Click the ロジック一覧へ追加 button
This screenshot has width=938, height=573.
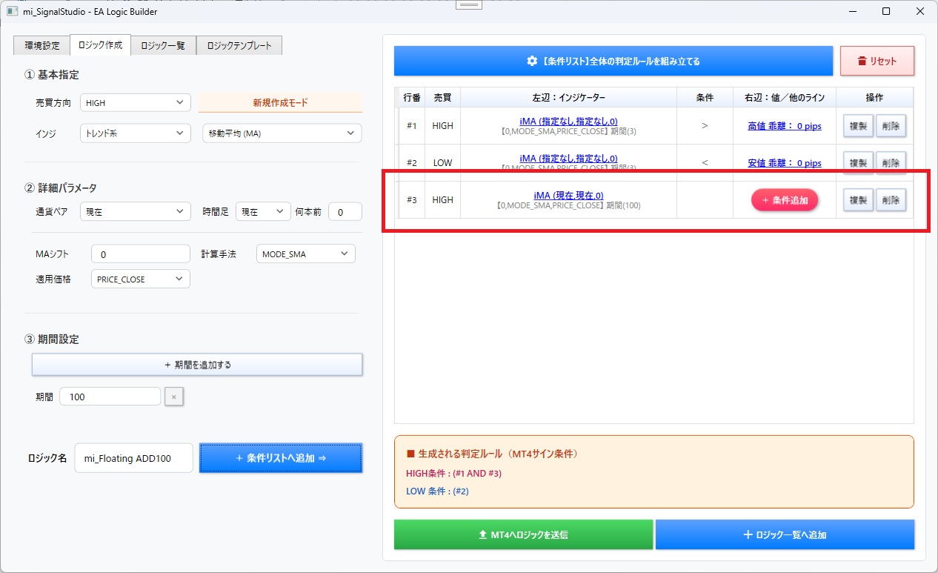(785, 534)
